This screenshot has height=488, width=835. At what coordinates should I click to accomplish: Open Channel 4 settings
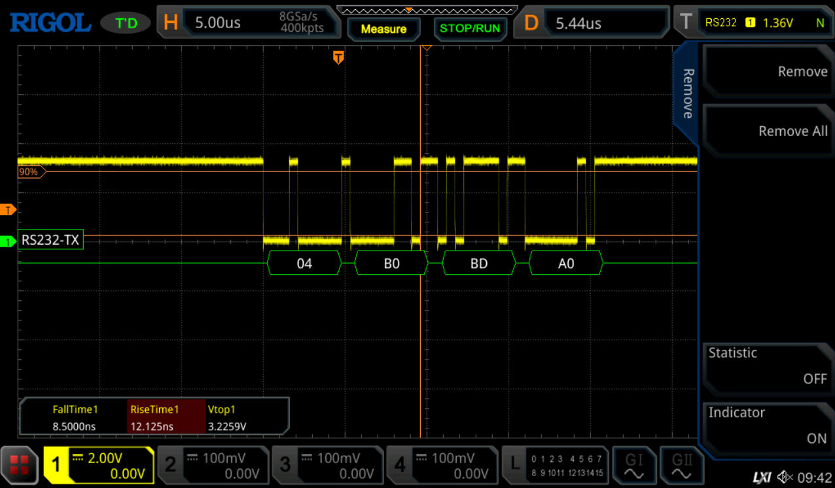(442, 464)
